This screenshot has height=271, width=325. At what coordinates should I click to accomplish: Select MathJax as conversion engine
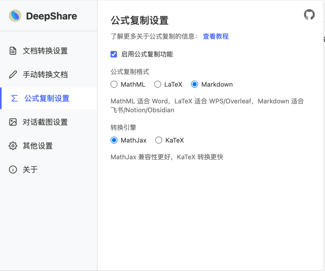point(114,140)
